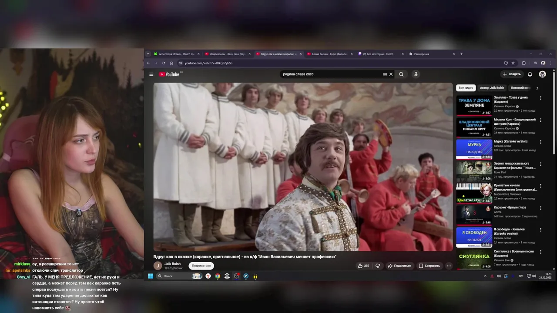Open the 'Мурка' thumbnail
557x313 pixels.
coord(474,149)
